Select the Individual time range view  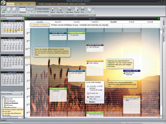tap(23, 10)
